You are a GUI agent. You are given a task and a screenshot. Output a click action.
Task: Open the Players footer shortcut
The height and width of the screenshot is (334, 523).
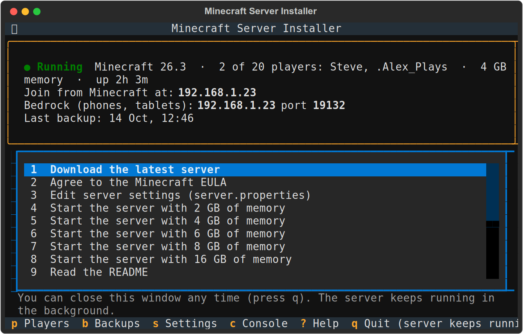40,324
